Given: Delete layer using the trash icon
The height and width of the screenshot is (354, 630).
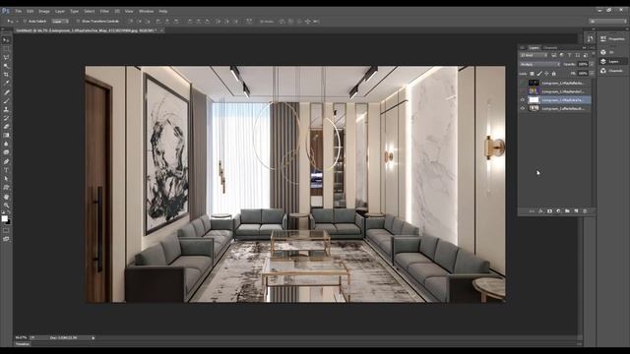Looking at the screenshot, I should pos(585,211).
